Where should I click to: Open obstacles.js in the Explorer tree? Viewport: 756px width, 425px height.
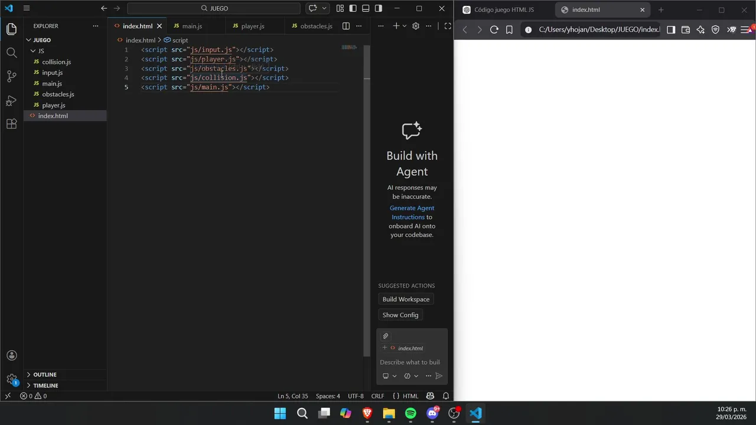click(58, 94)
